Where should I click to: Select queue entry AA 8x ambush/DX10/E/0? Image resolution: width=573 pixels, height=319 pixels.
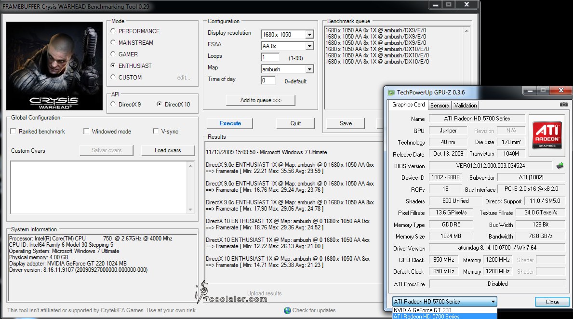pyautogui.click(x=377, y=62)
